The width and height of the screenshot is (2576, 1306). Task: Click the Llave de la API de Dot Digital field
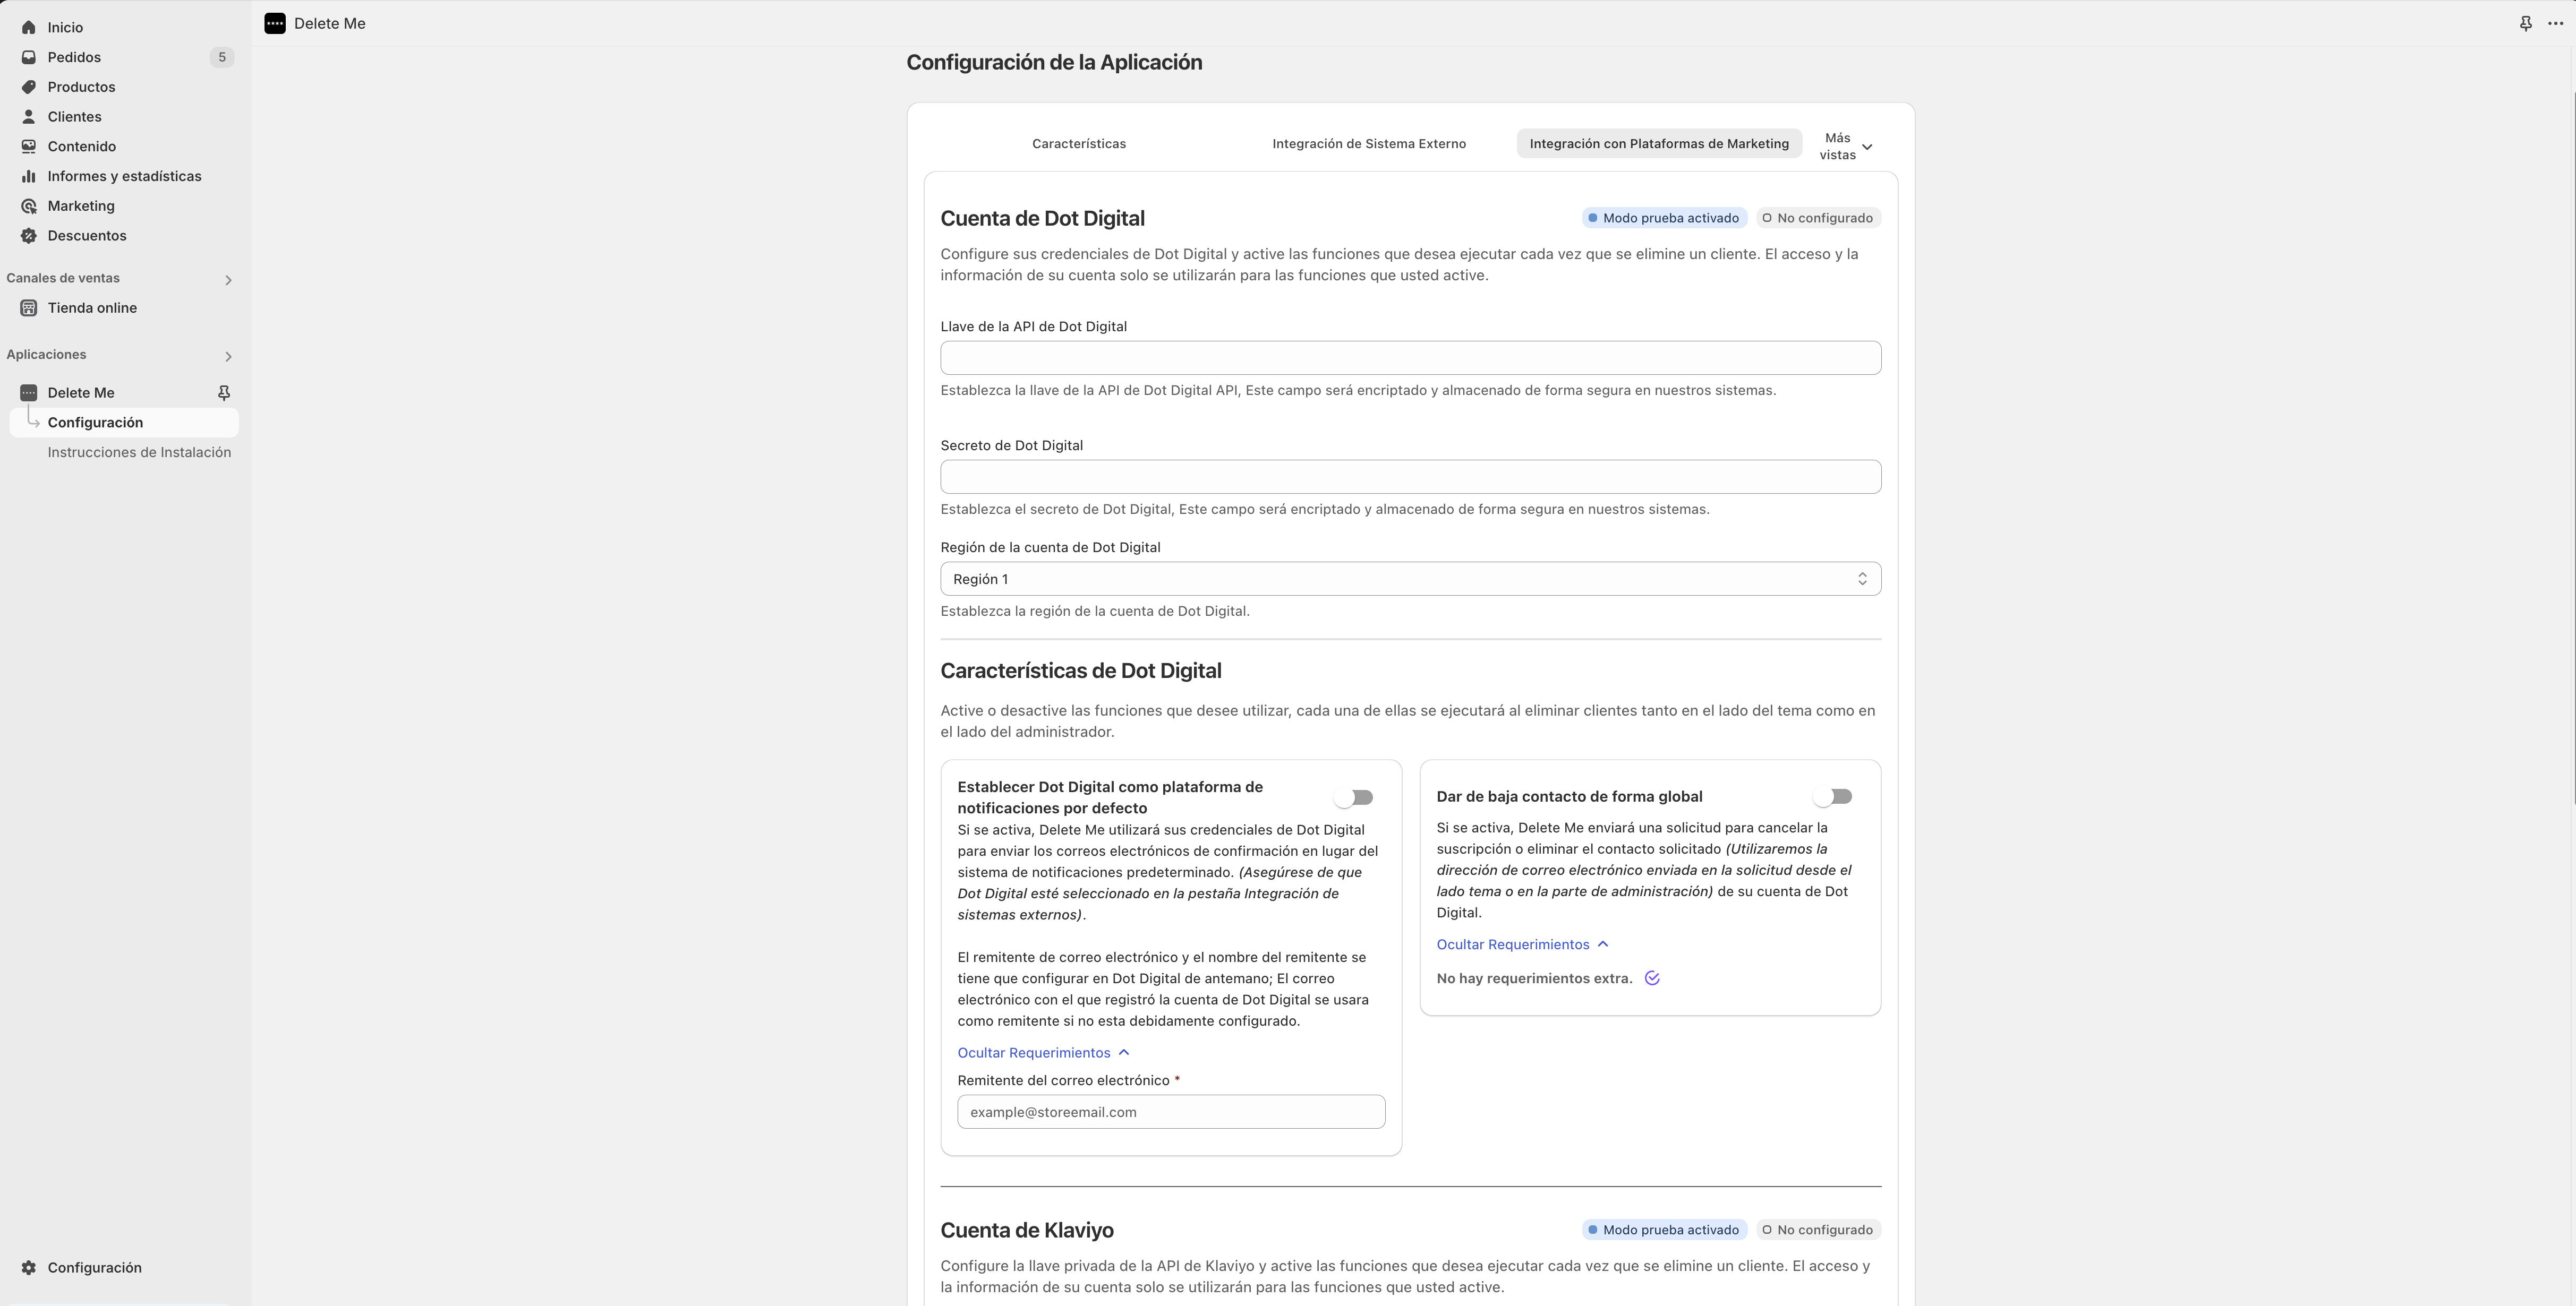coord(1410,358)
